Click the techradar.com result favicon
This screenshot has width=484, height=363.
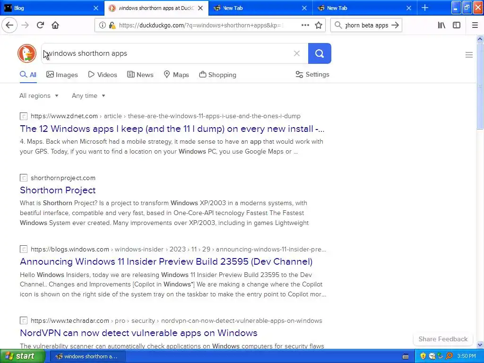[24, 321]
